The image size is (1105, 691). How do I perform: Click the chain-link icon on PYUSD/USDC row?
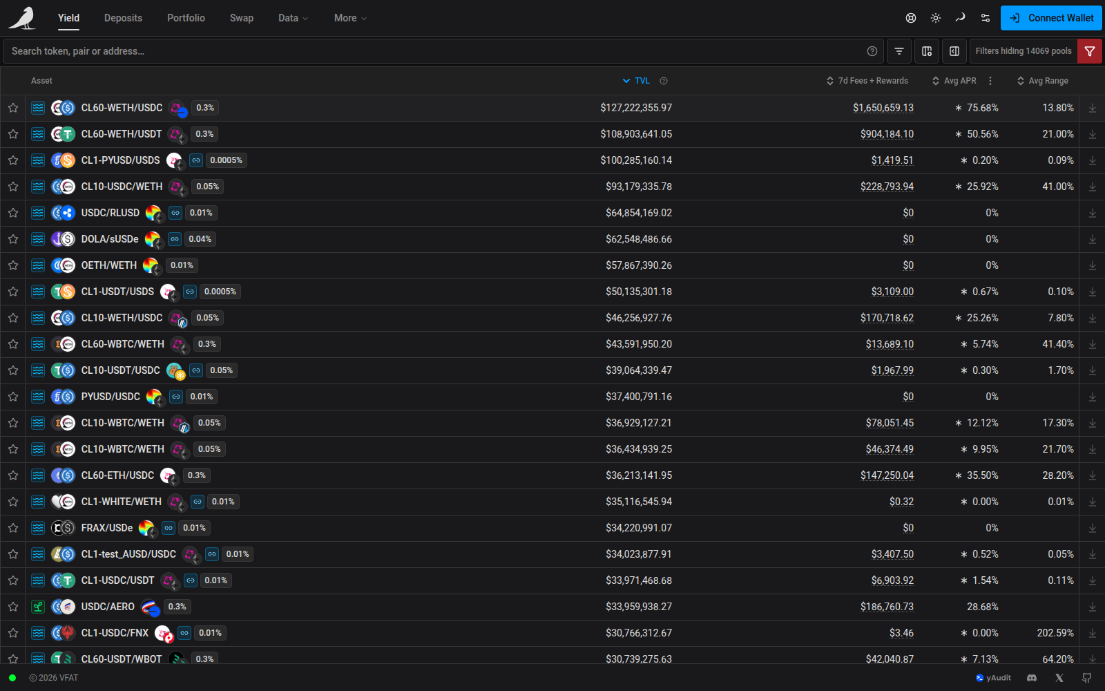176,397
